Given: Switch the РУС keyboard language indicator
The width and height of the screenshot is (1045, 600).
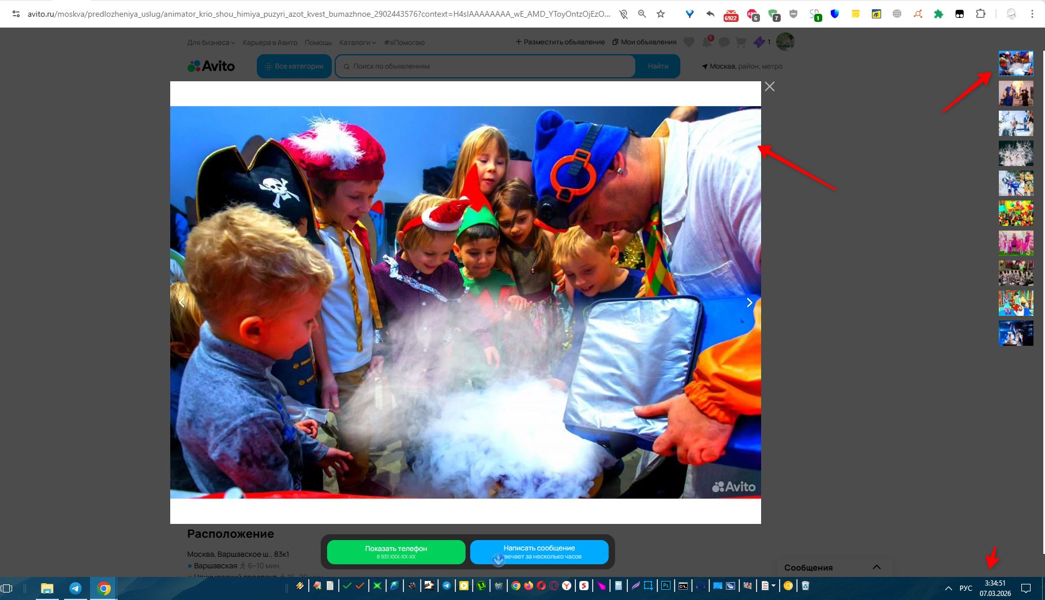Looking at the screenshot, I should click(965, 588).
